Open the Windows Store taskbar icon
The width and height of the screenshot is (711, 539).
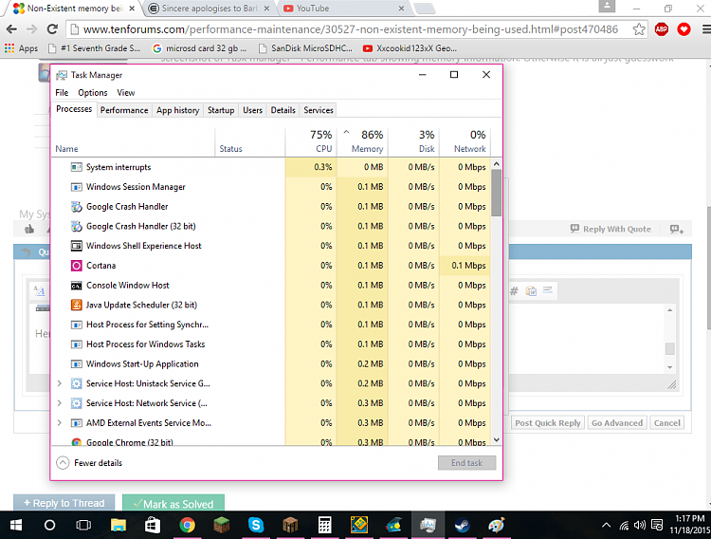click(x=153, y=526)
